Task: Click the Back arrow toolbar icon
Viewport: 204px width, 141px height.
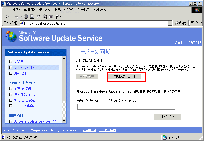Action: point(7,17)
